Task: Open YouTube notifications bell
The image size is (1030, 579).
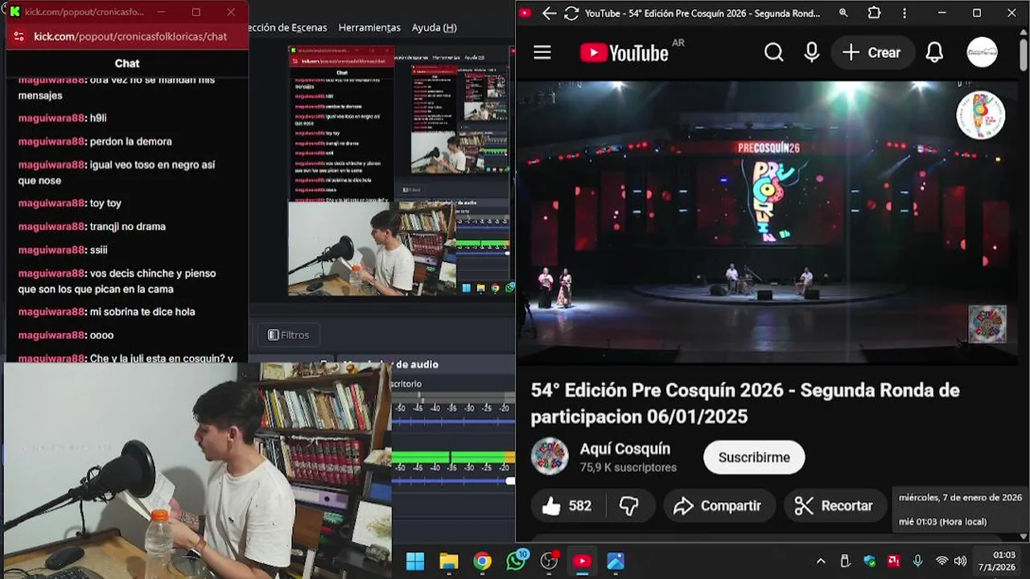Action: pos(934,52)
